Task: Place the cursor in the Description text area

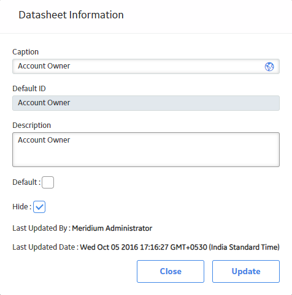Action: 146,149
